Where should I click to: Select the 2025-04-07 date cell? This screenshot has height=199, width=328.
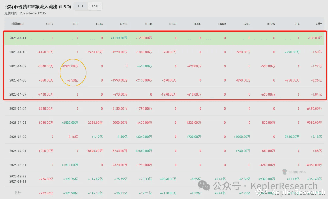18,94
